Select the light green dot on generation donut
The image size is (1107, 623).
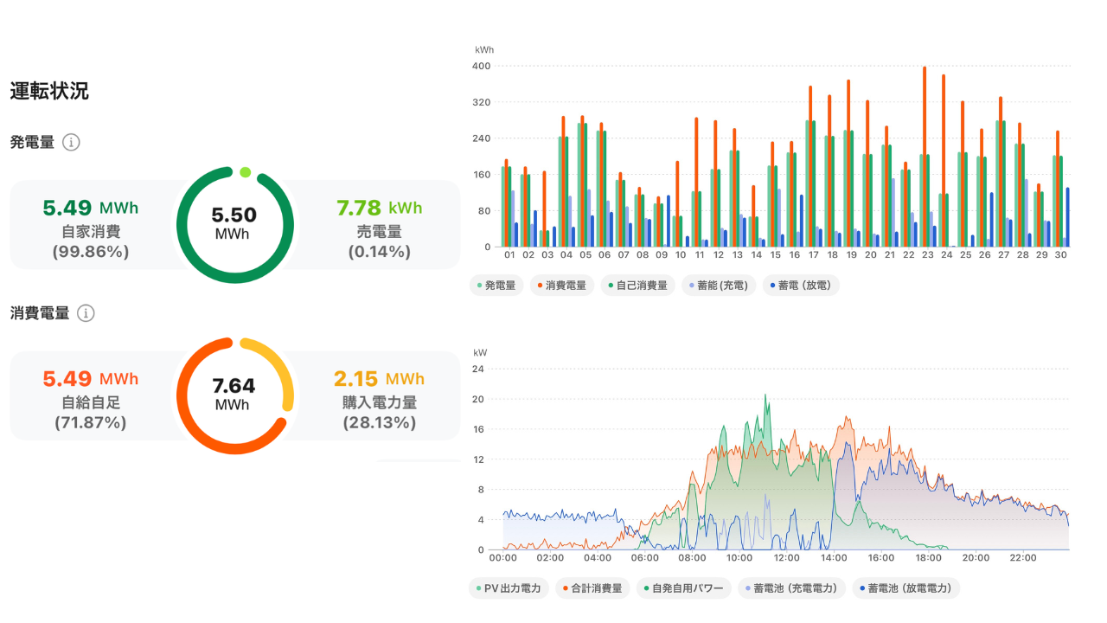pos(246,172)
